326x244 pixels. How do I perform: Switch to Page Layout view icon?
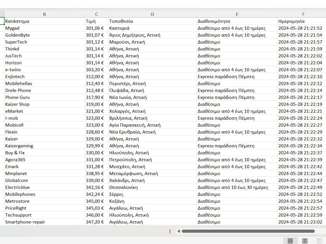(x=305, y=241)
